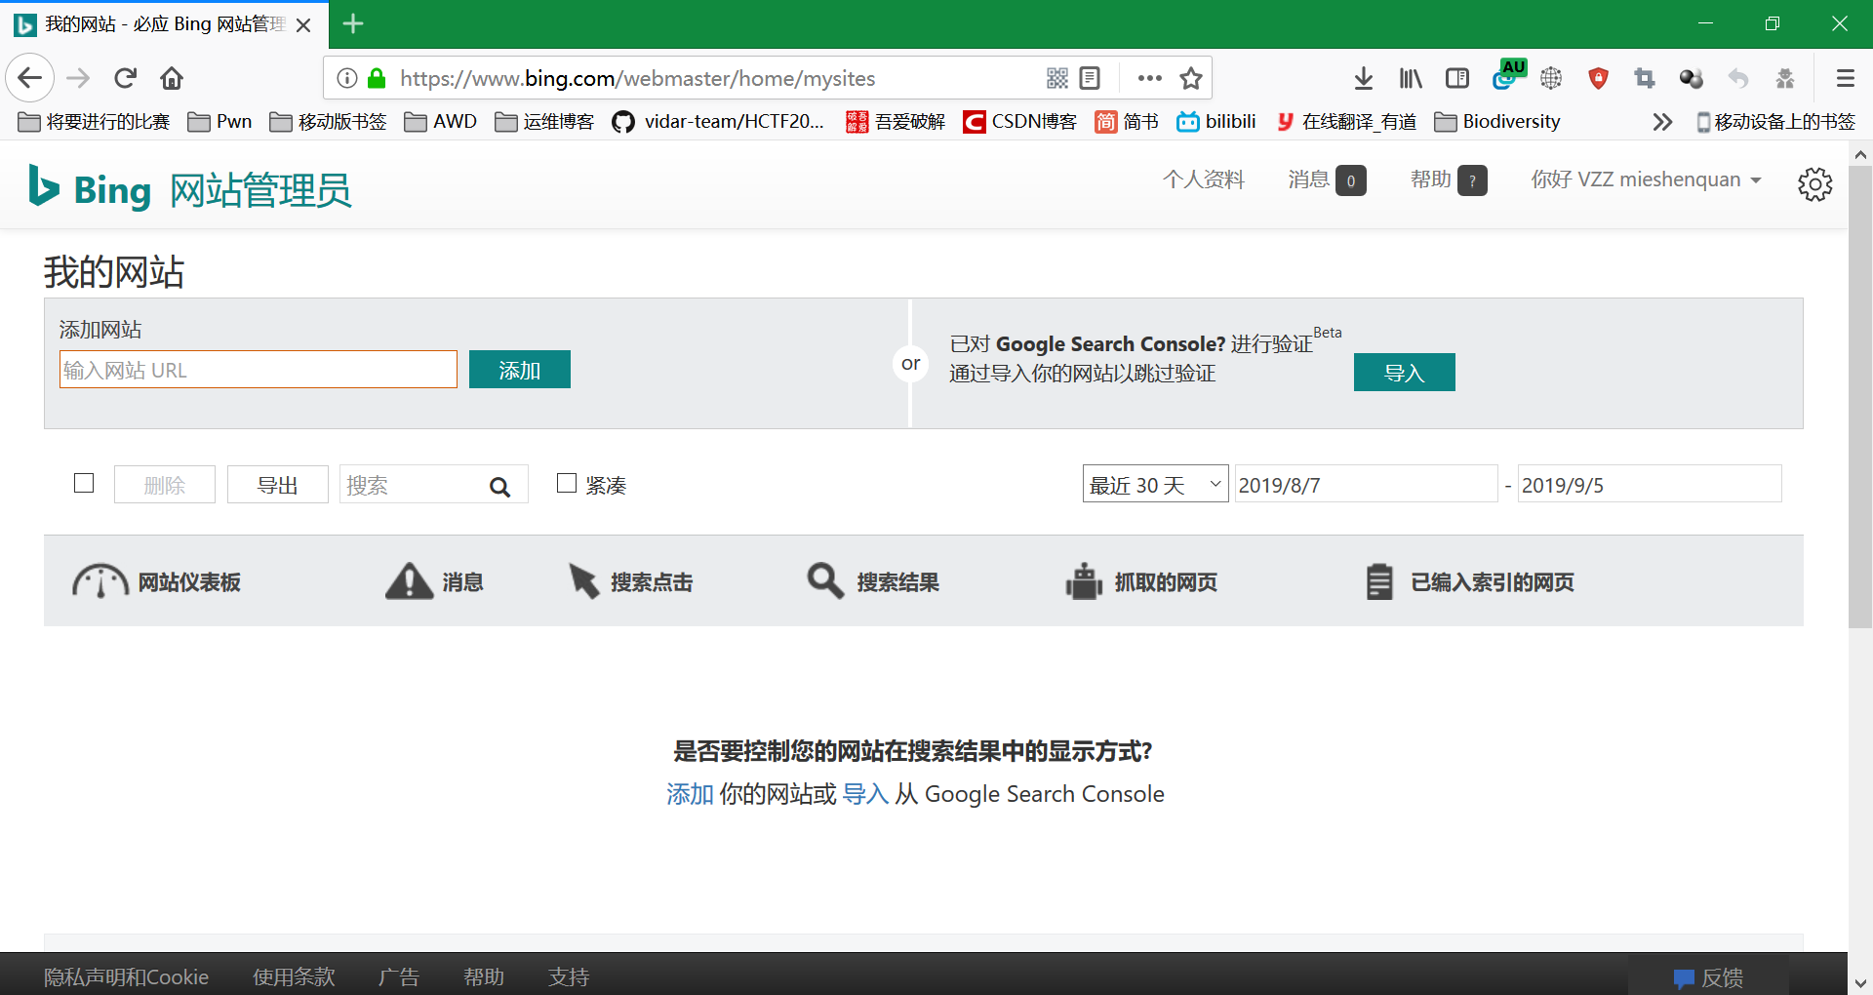Expand the 最近 30 天 date range dropdown
The height and width of the screenshot is (995, 1873).
[1155, 484]
